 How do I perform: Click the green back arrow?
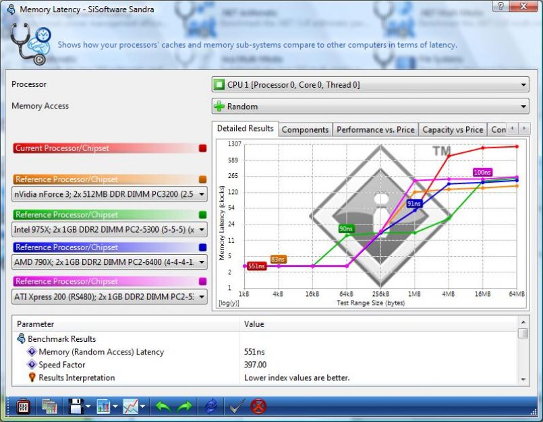coord(163,406)
